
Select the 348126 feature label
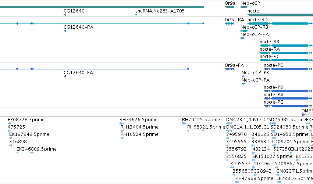click(260, 134)
